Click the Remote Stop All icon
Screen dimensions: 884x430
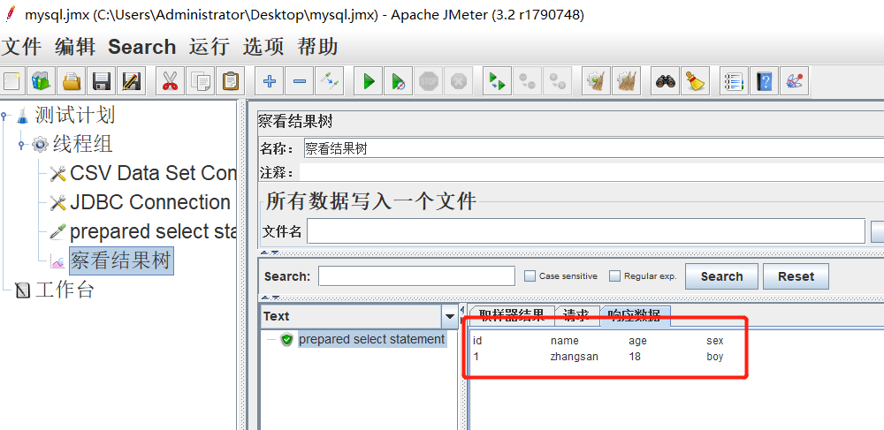pos(527,81)
